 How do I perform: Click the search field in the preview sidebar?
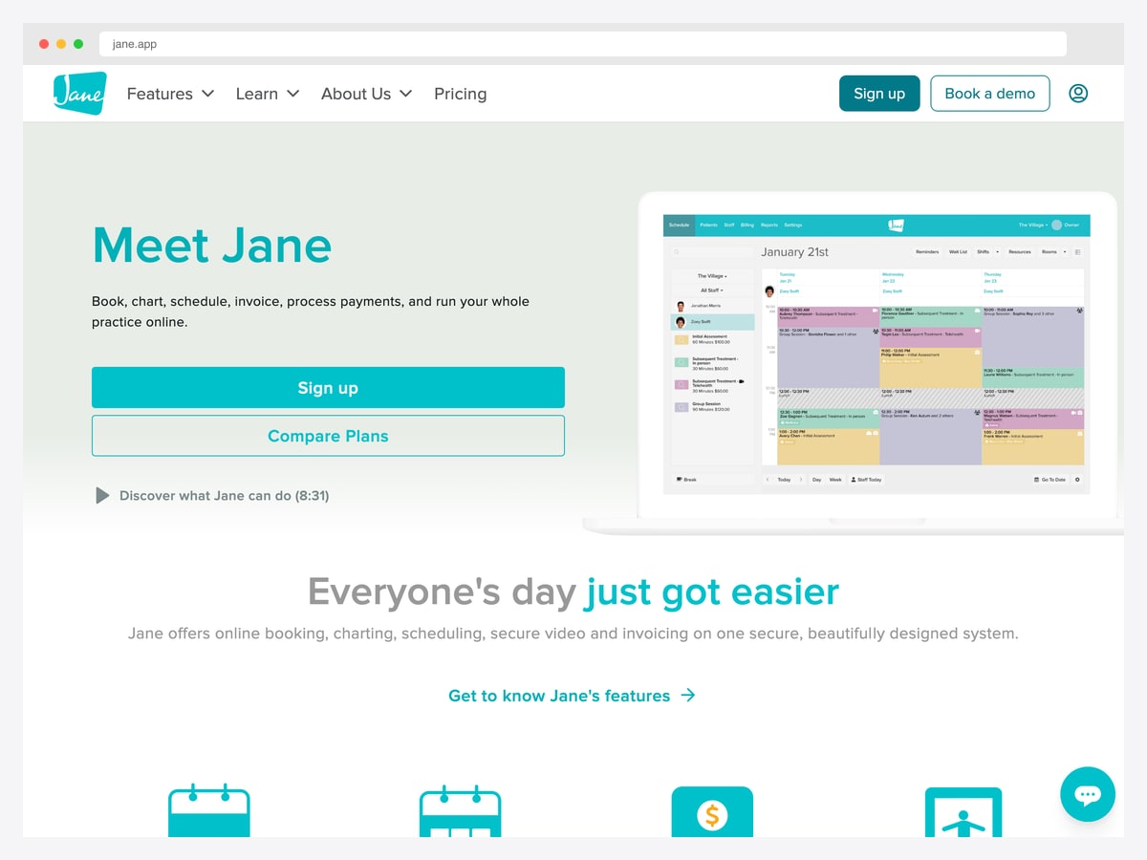tap(712, 252)
